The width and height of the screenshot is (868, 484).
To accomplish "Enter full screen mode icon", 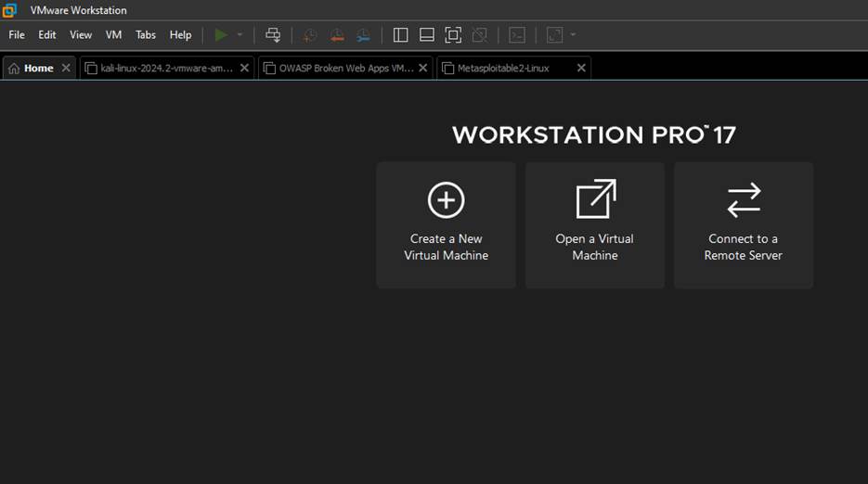I will 453,35.
